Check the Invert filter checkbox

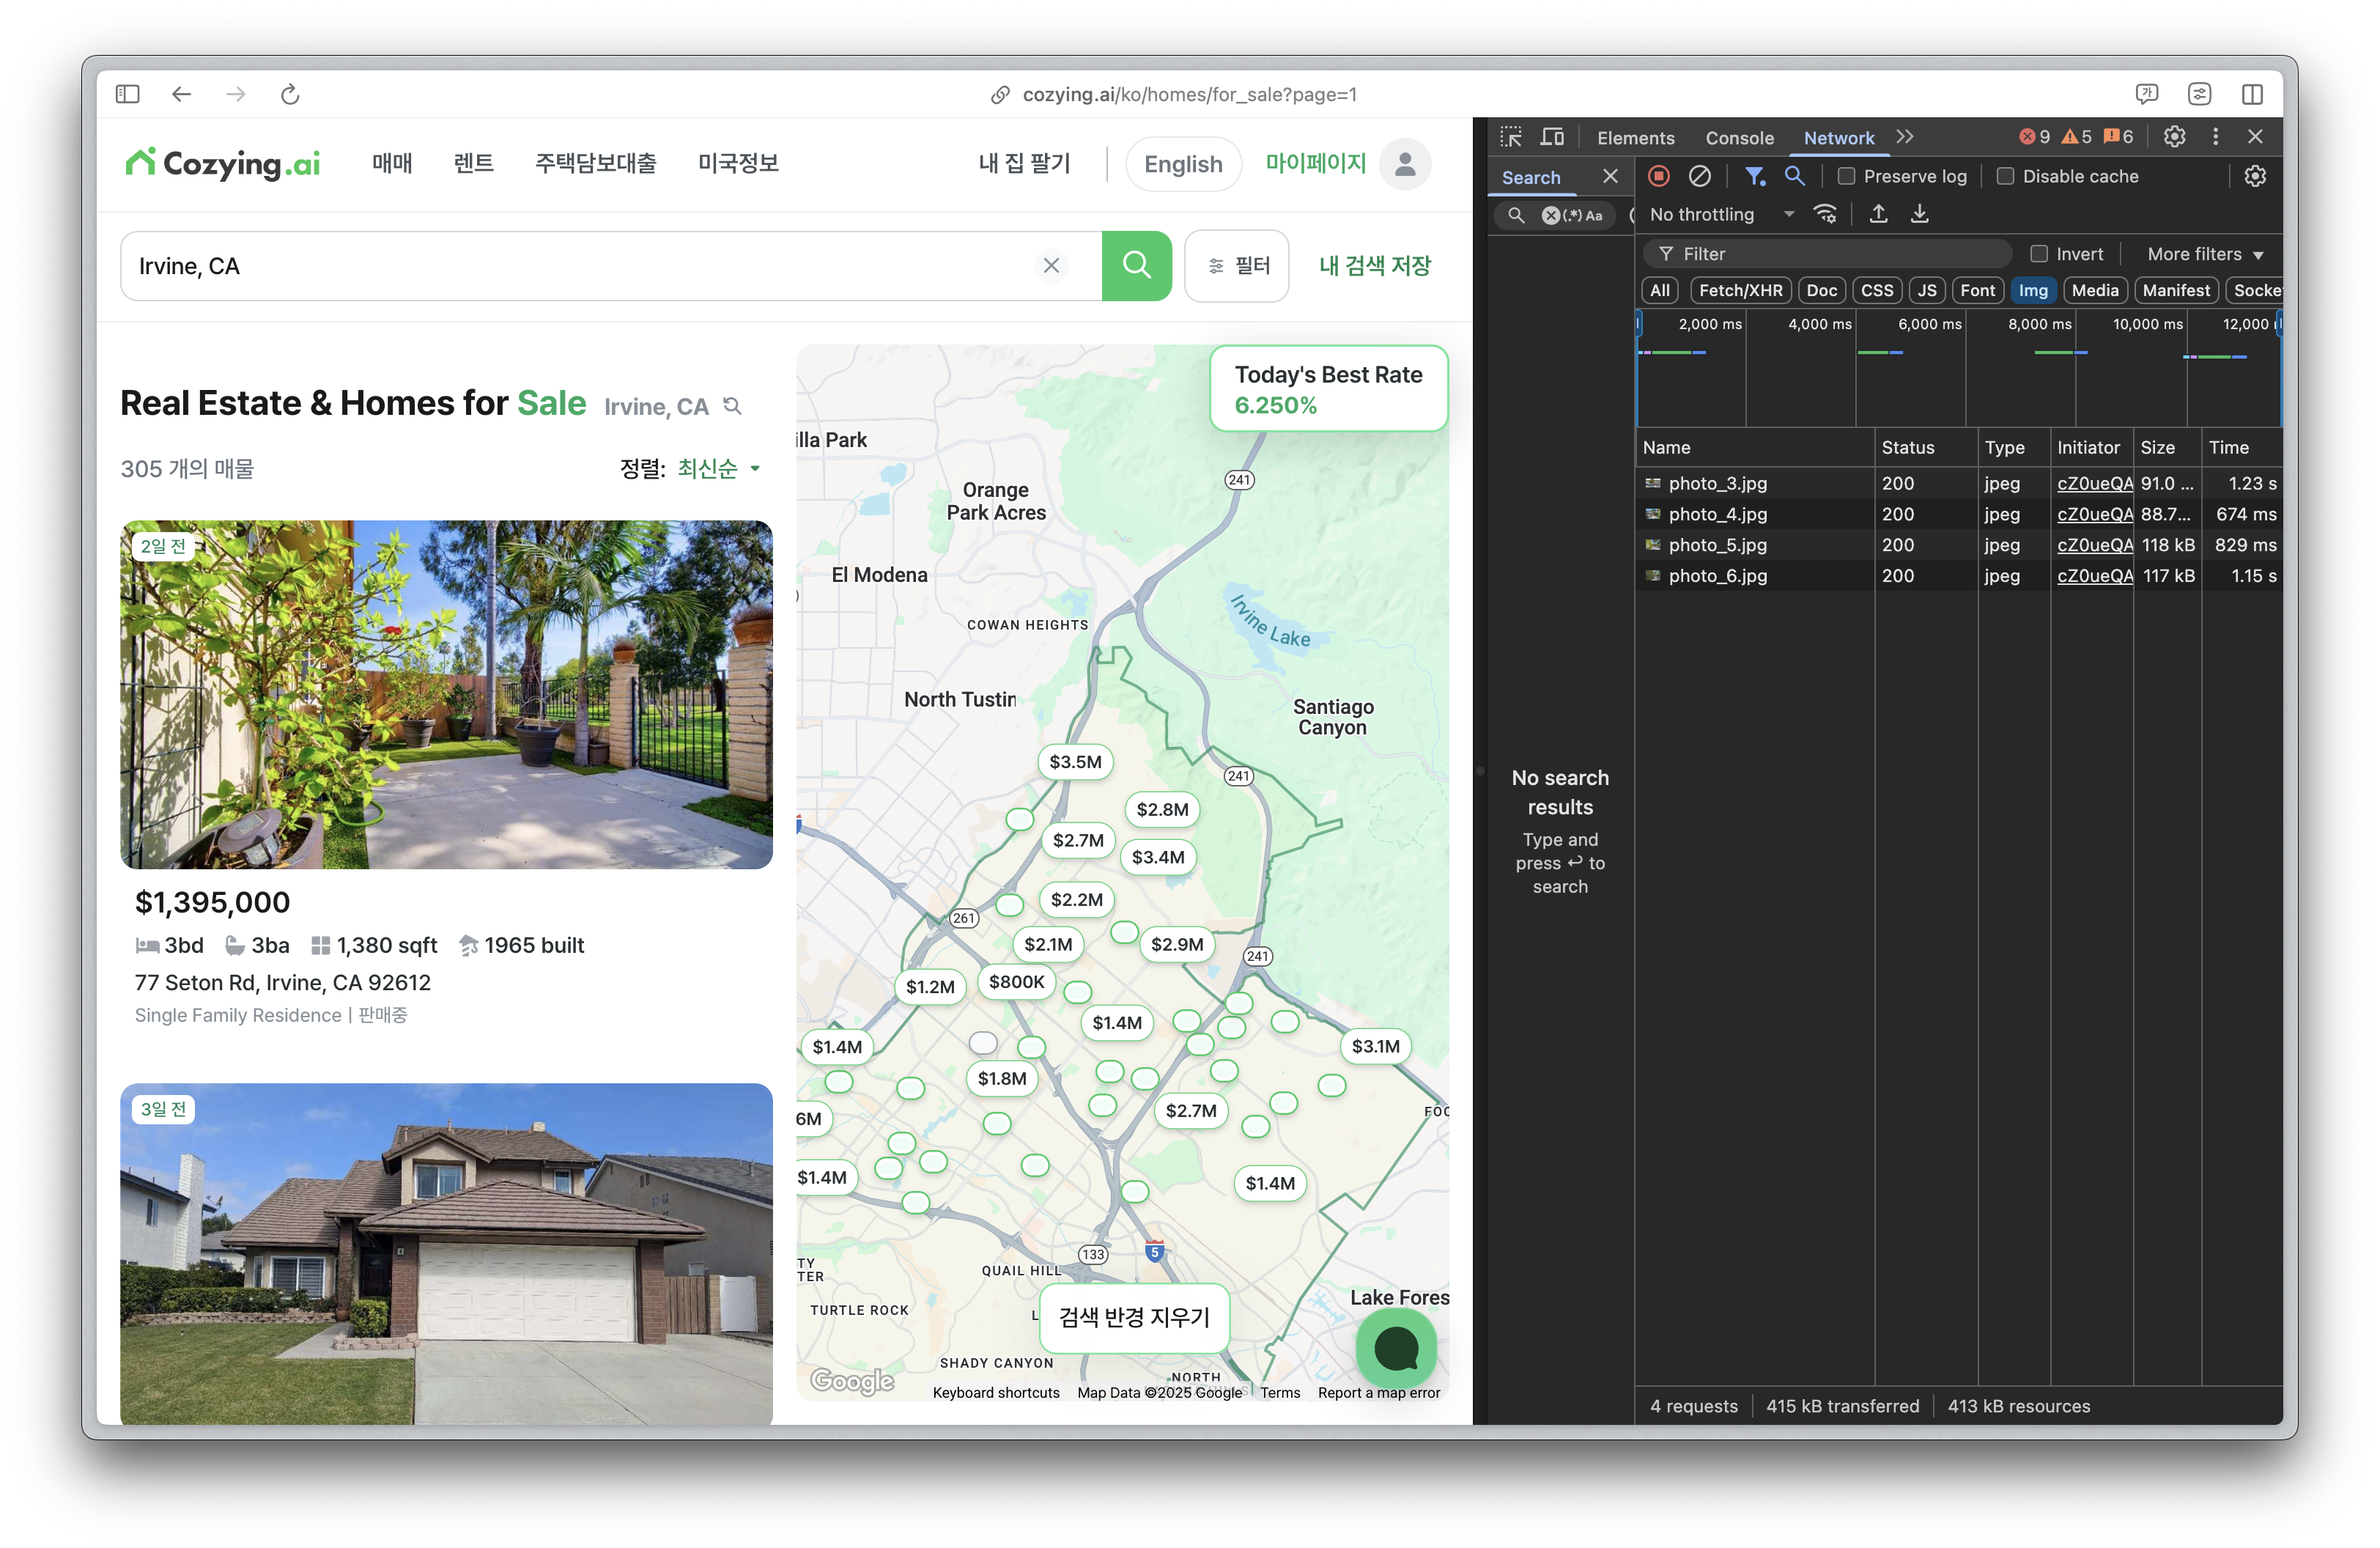[x=2038, y=254]
